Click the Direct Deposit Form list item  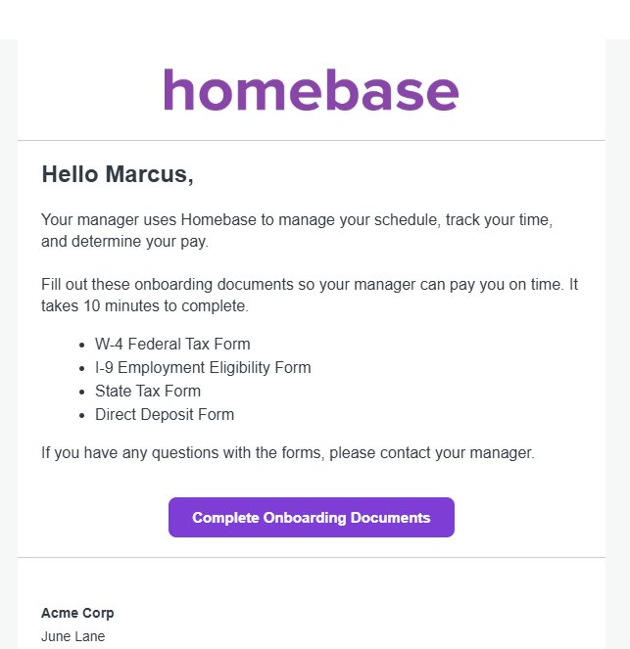165,414
